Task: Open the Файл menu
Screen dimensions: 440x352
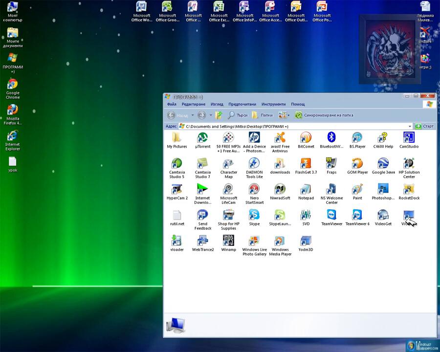Action: tap(172, 104)
